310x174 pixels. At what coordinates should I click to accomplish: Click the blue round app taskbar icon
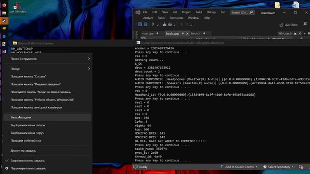(4, 36)
